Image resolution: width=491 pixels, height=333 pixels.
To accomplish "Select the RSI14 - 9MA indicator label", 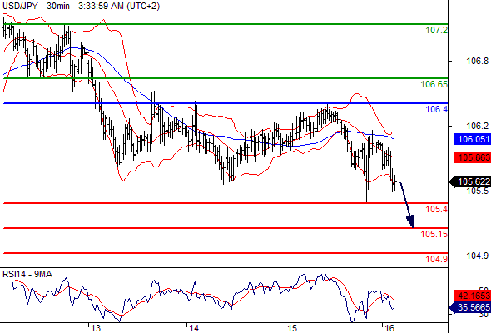I will pyautogui.click(x=27, y=275).
